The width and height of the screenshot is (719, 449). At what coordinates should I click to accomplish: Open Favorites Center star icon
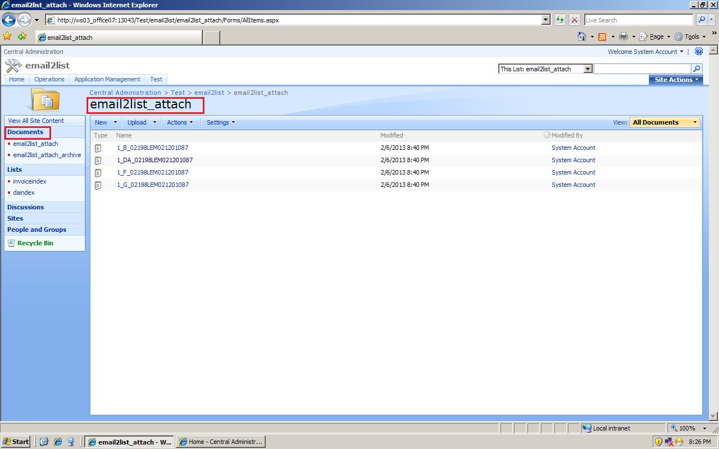(x=7, y=36)
